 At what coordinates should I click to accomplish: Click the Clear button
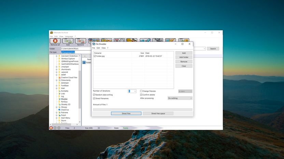tap(184, 66)
